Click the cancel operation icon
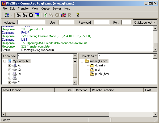This screenshot has width=159, height=123. pyautogui.click(x=57, y=15)
